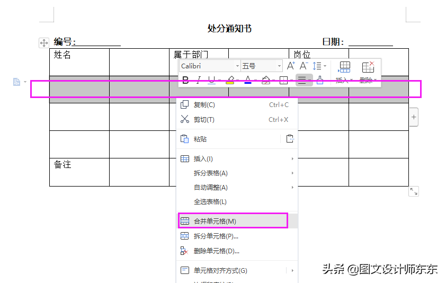
Task: Open the 自动调整(A) submenu
Action: click(237, 187)
